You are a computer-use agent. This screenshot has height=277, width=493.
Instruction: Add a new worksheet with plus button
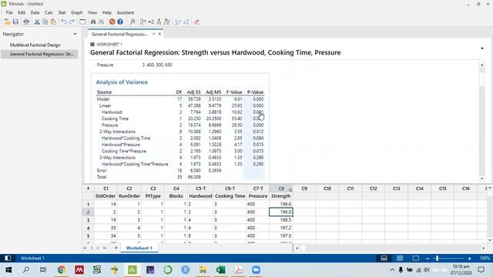tap(116, 248)
